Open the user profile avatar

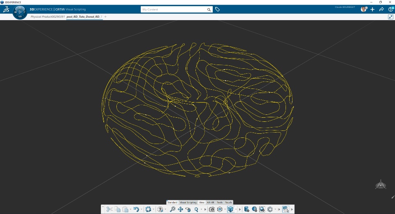(364, 9)
